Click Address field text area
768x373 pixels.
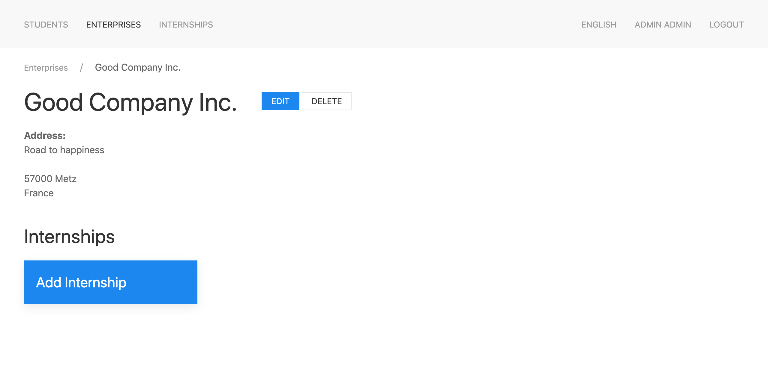pos(64,164)
